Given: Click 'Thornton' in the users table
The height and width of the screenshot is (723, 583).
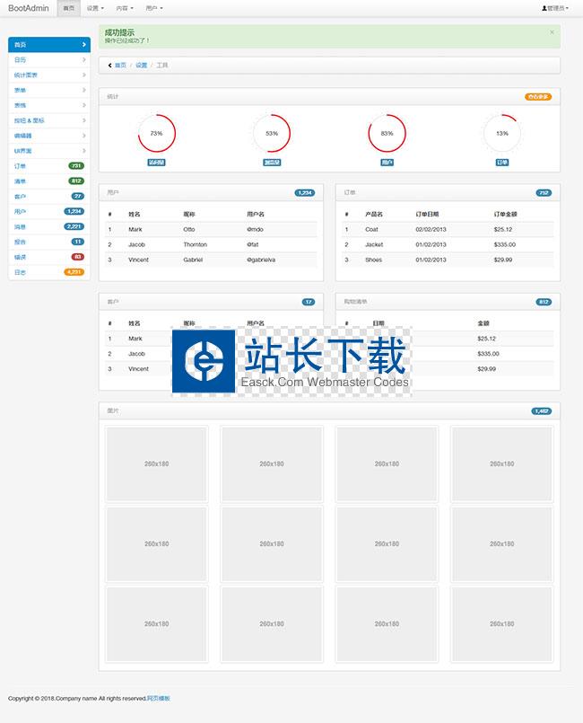Looking at the screenshot, I should tap(196, 245).
